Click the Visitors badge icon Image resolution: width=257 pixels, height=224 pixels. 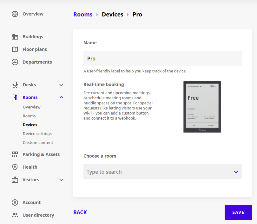(x=15, y=180)
